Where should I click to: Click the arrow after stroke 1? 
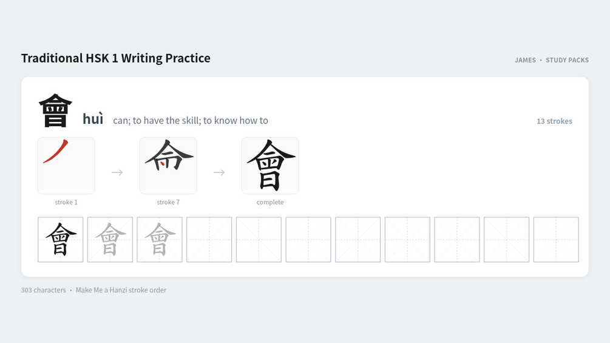pos(117,172)
